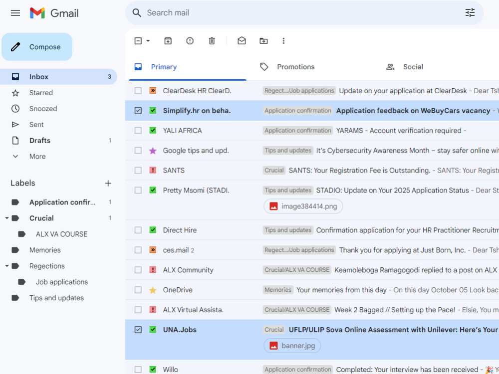Viewport: 499px width, 374px height.
Task: Delete selected emails with trash icon
Action: 212,41
